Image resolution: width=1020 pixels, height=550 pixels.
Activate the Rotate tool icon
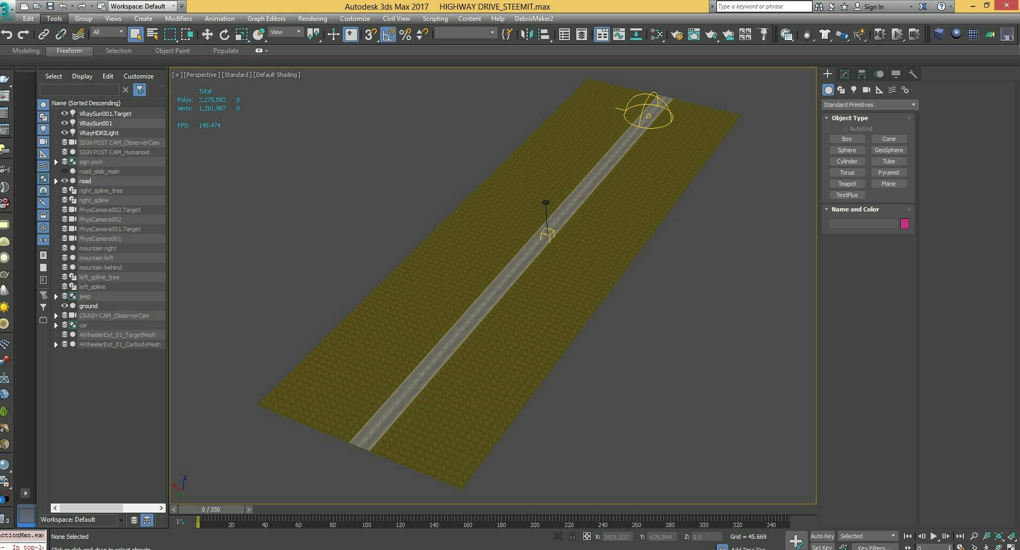[225, 35]
